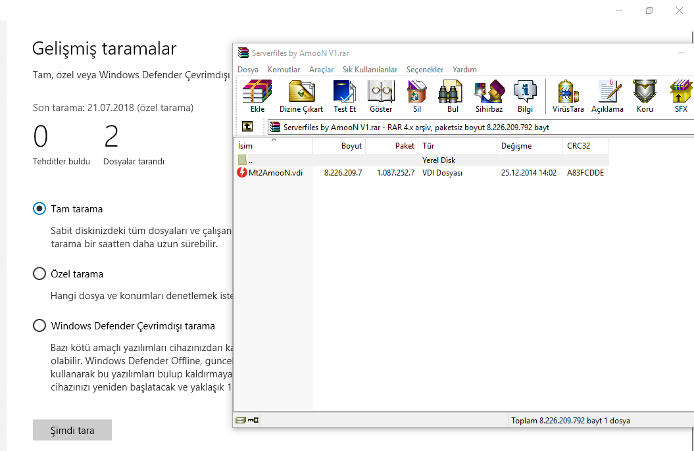Sort by Tür column header
Viewport: 694px width, 451px height.
[x=458, y=146]
